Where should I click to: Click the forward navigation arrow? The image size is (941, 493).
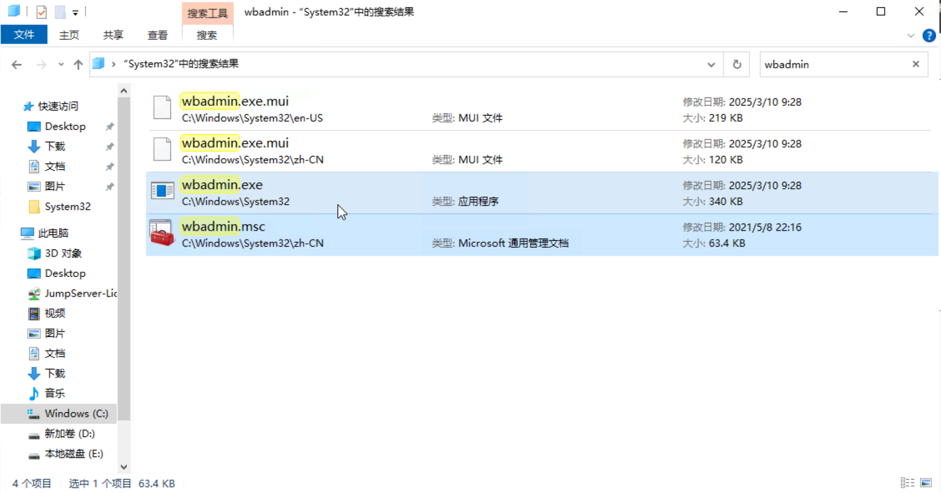pos(41,65)
